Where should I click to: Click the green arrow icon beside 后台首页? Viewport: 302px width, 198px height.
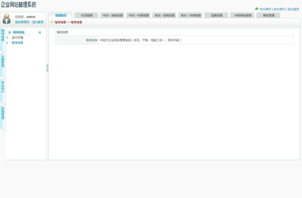click(256, 9)
